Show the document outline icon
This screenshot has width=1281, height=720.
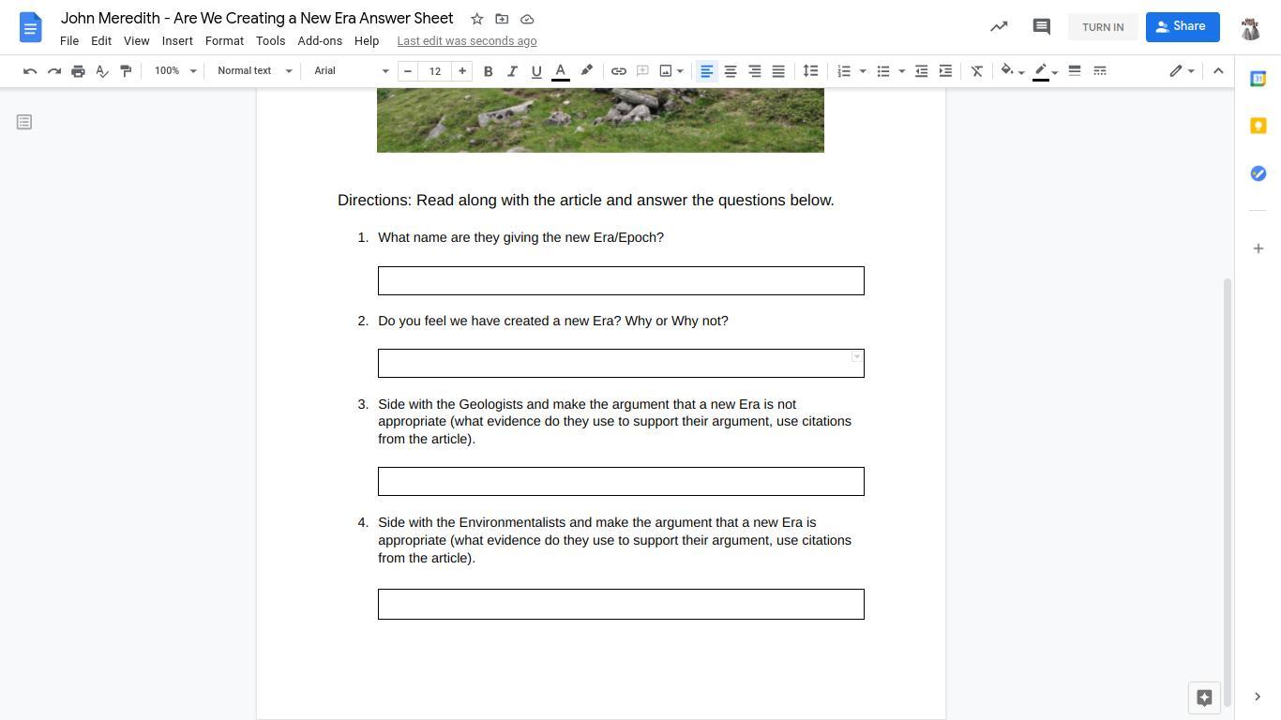24,122
